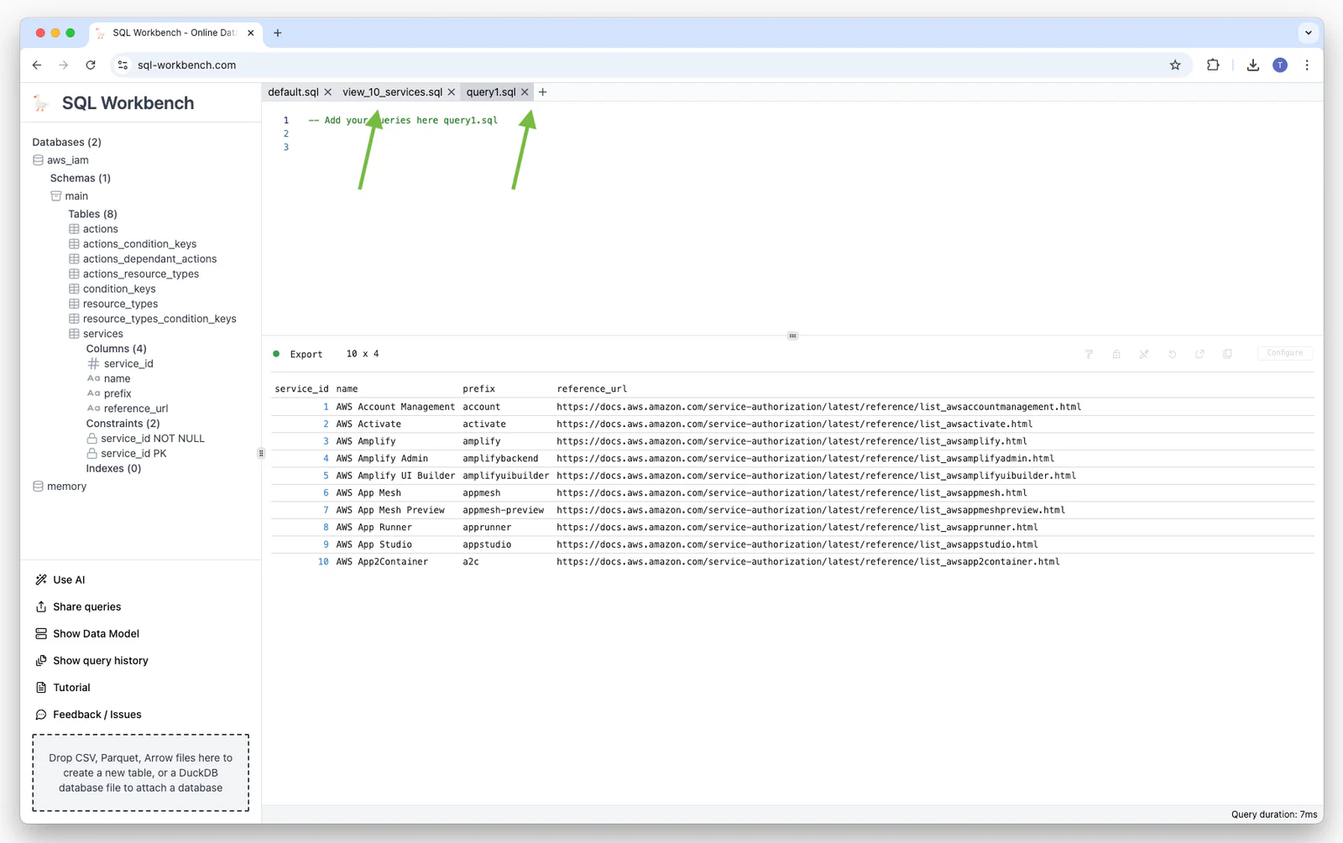Open Feedback / Issues
The image size is (1343, 843).
88,715
